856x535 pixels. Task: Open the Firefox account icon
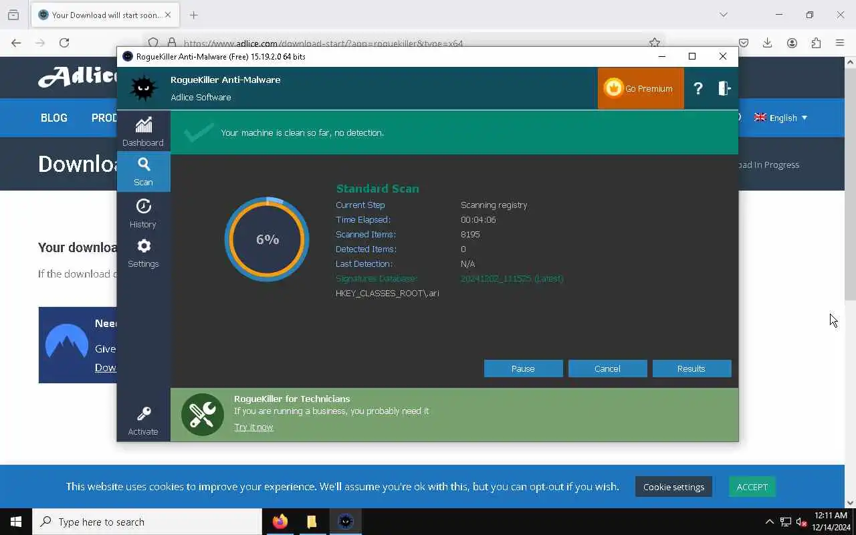[792, 43]
